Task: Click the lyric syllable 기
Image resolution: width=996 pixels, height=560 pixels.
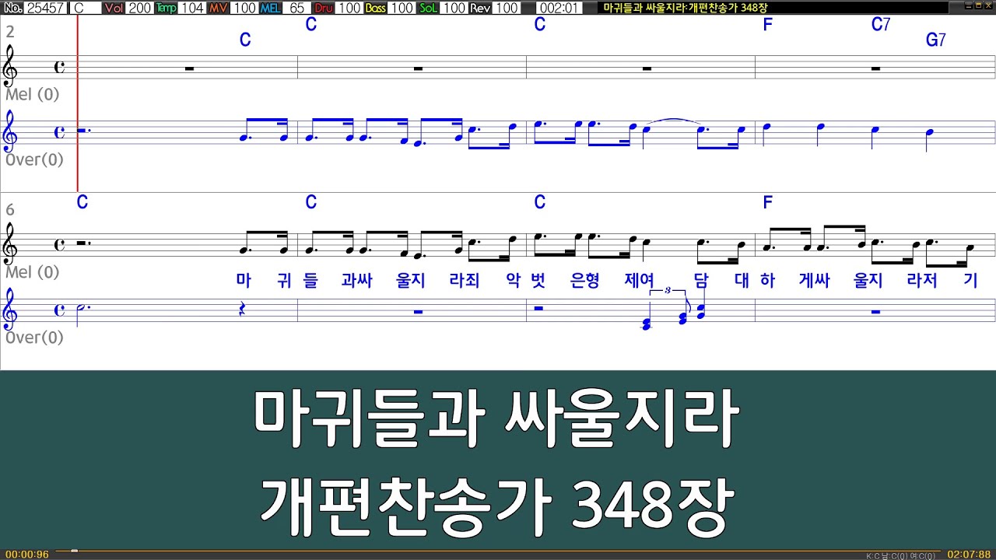Action: click(970, 281)
